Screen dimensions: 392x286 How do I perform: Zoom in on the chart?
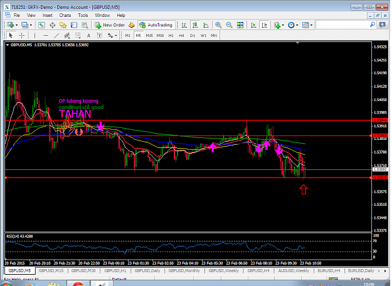(x=218, y=25)
